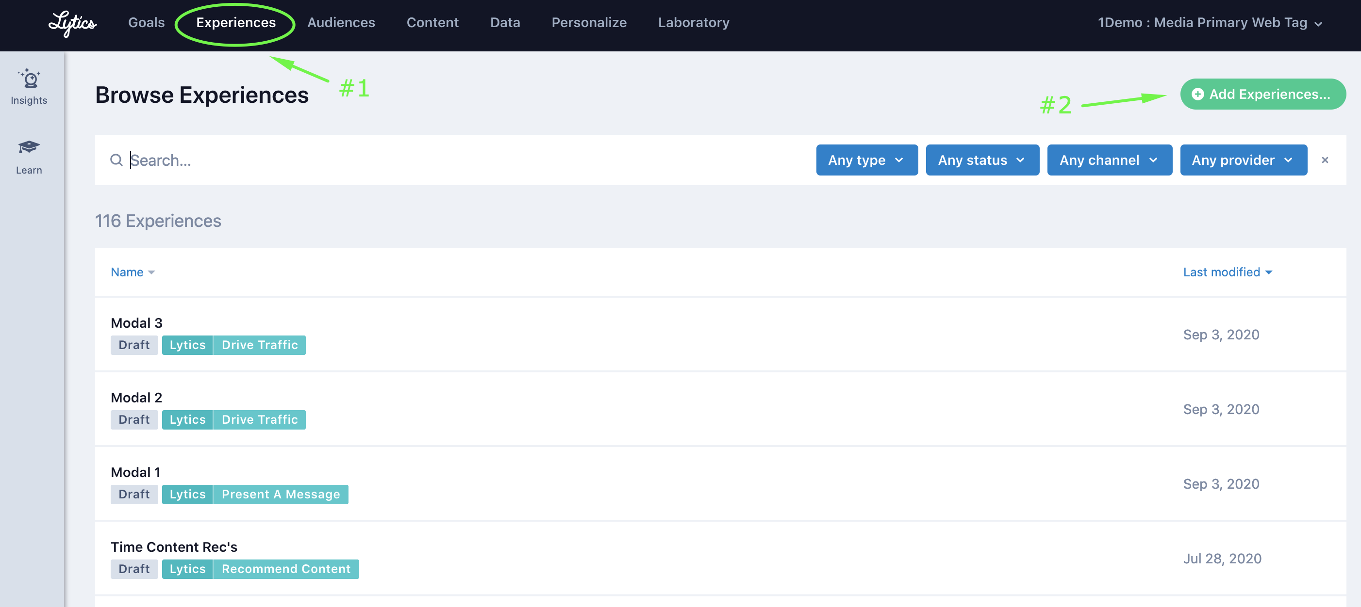
Task: Clear filters with the X icon
Action: point(1325,160)
